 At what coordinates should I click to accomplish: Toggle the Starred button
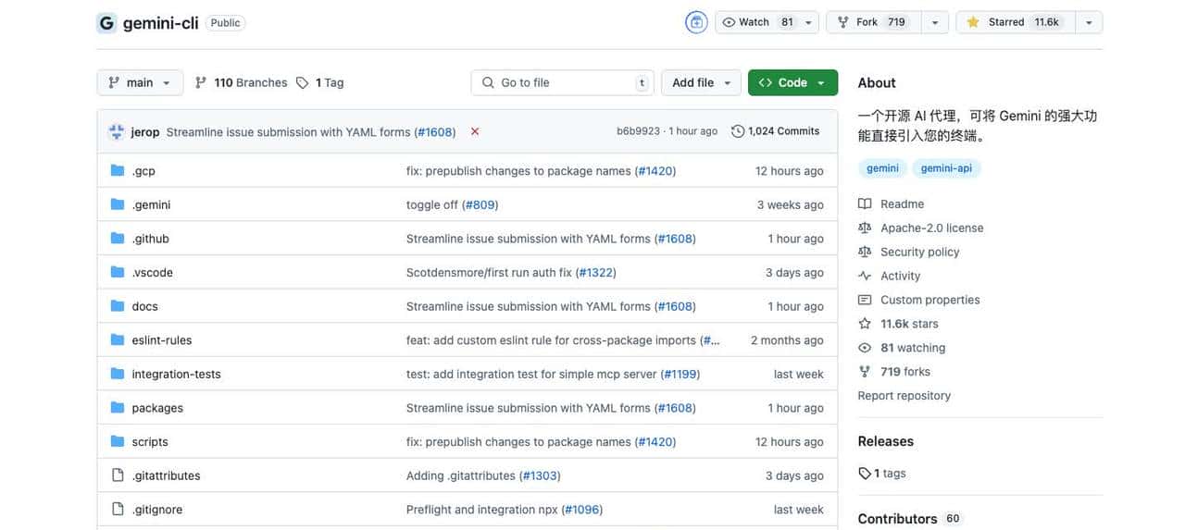coord(1016,22)
